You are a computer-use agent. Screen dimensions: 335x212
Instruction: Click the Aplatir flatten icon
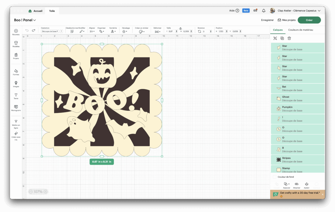pyautogui.click(x=307, y=184)
